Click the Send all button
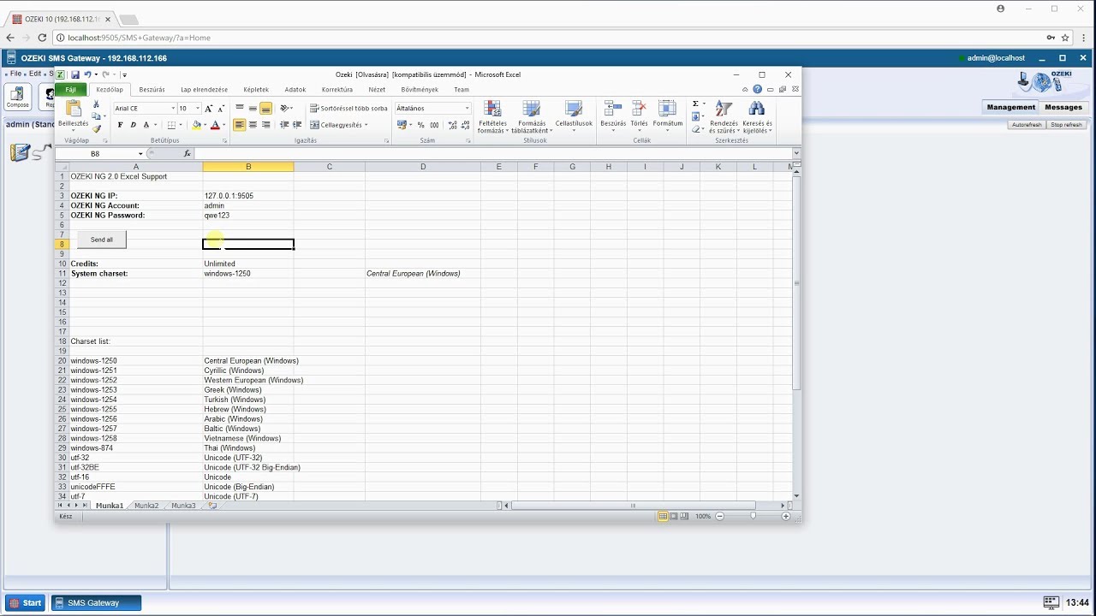Image resolution: width=1096 pixels, height=616 pixels. point(102,240)
